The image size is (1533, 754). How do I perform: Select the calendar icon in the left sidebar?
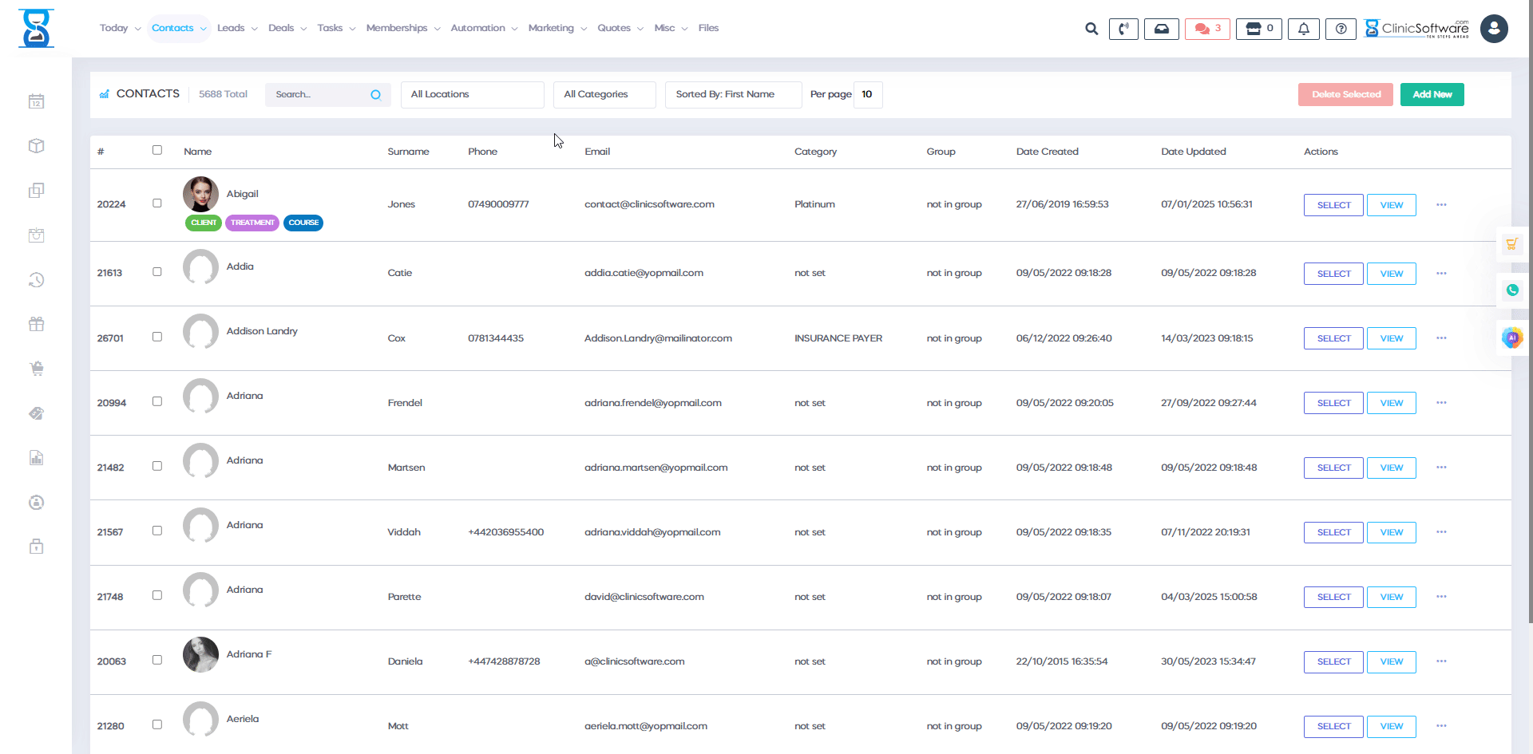point(36,101)
